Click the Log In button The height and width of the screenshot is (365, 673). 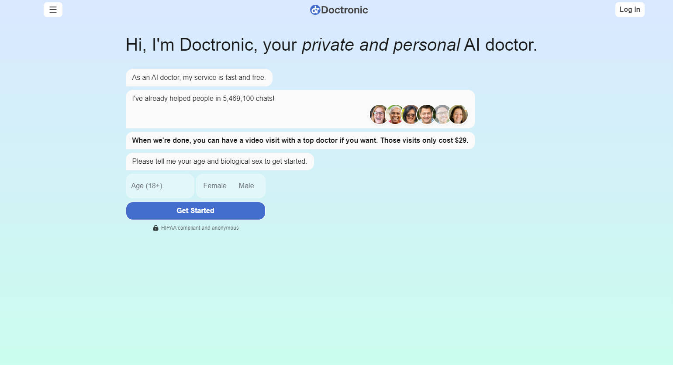[629, 9]
